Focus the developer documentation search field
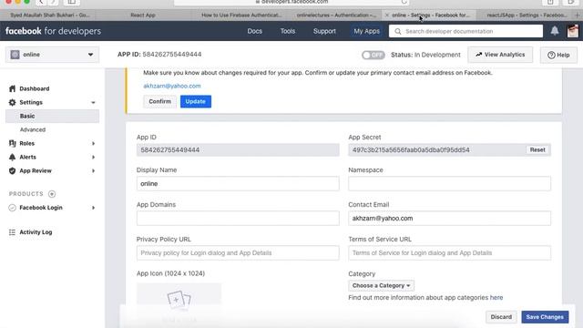Image resolution: width=583 pixels, height=328 pixels. click(x=465, y=31)
